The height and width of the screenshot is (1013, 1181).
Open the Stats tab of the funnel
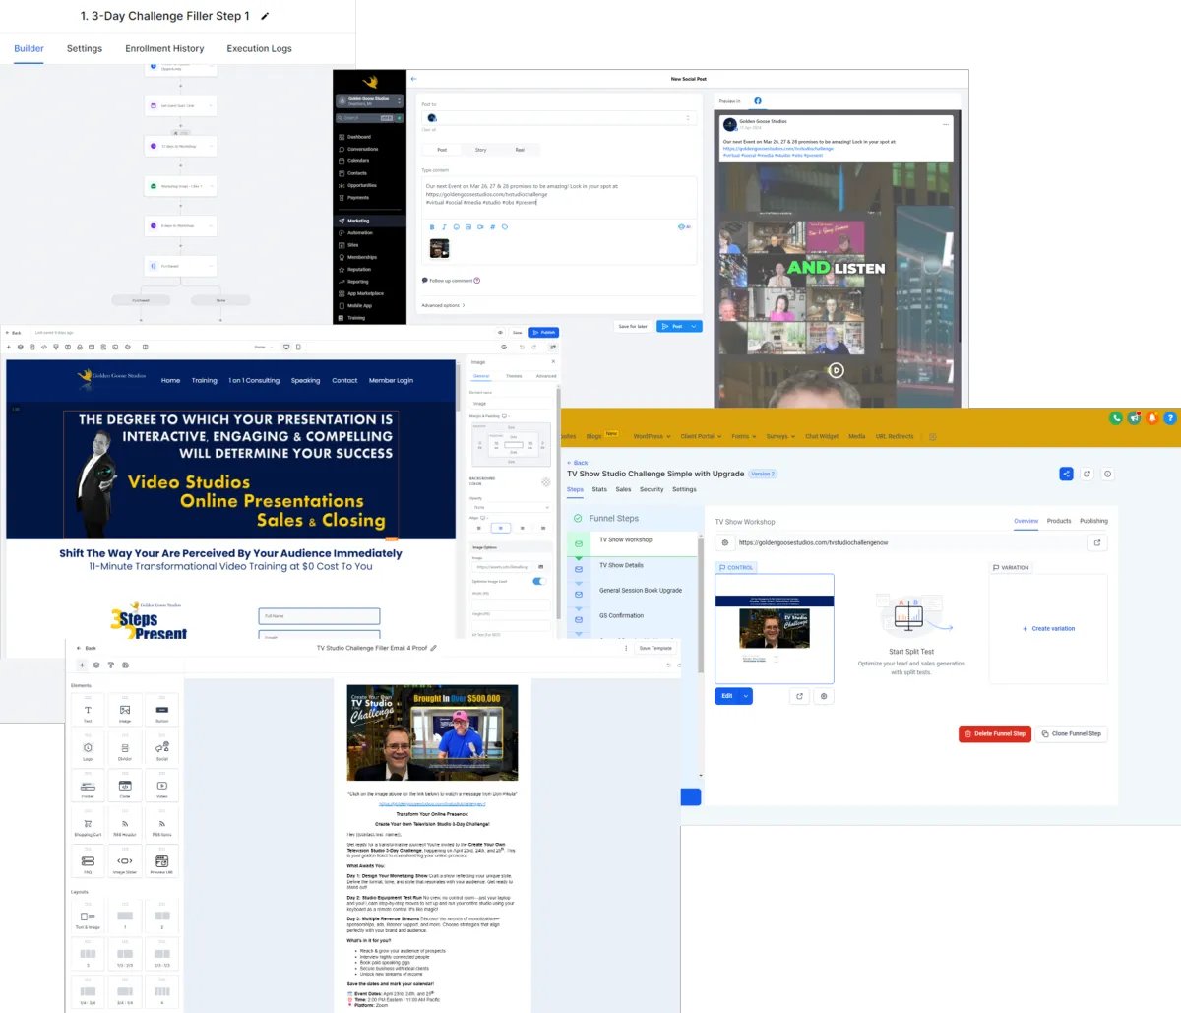[x=599, y=489]
